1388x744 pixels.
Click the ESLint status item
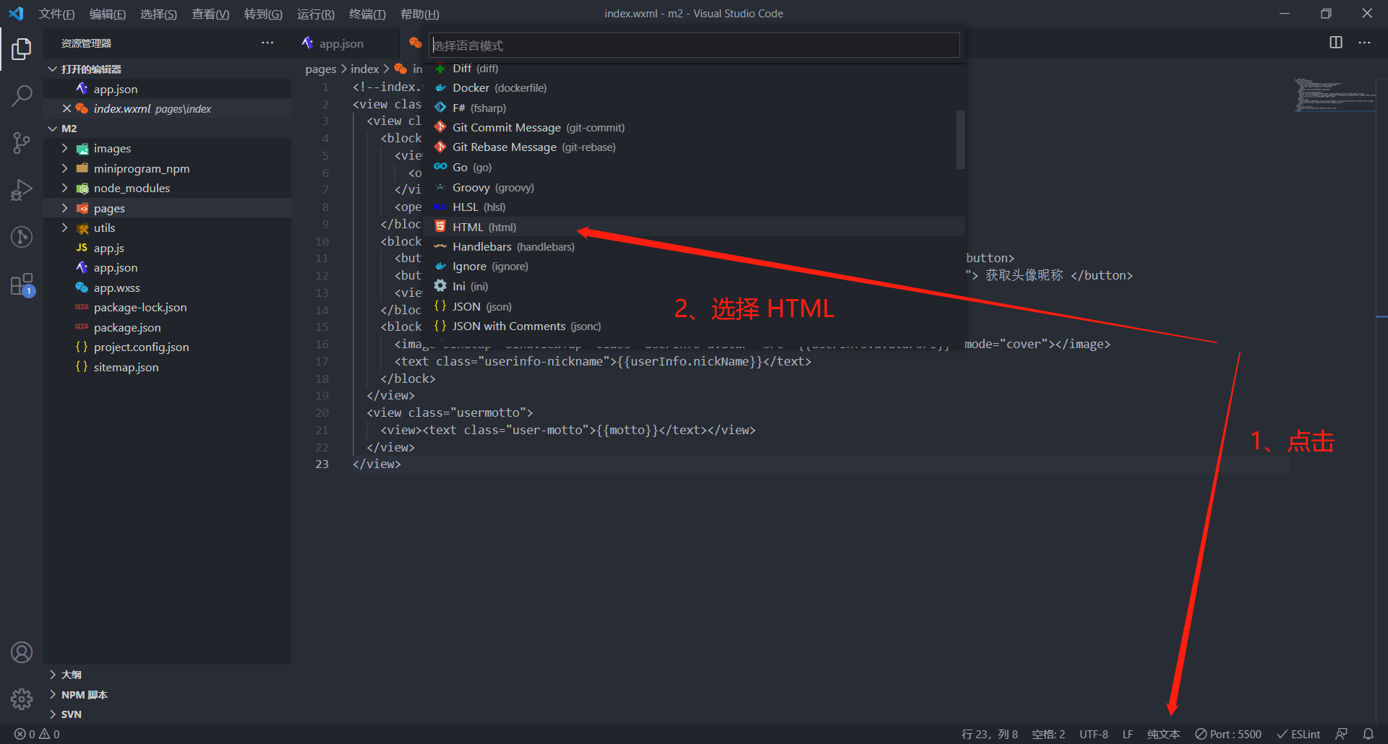click(1298, 734)
